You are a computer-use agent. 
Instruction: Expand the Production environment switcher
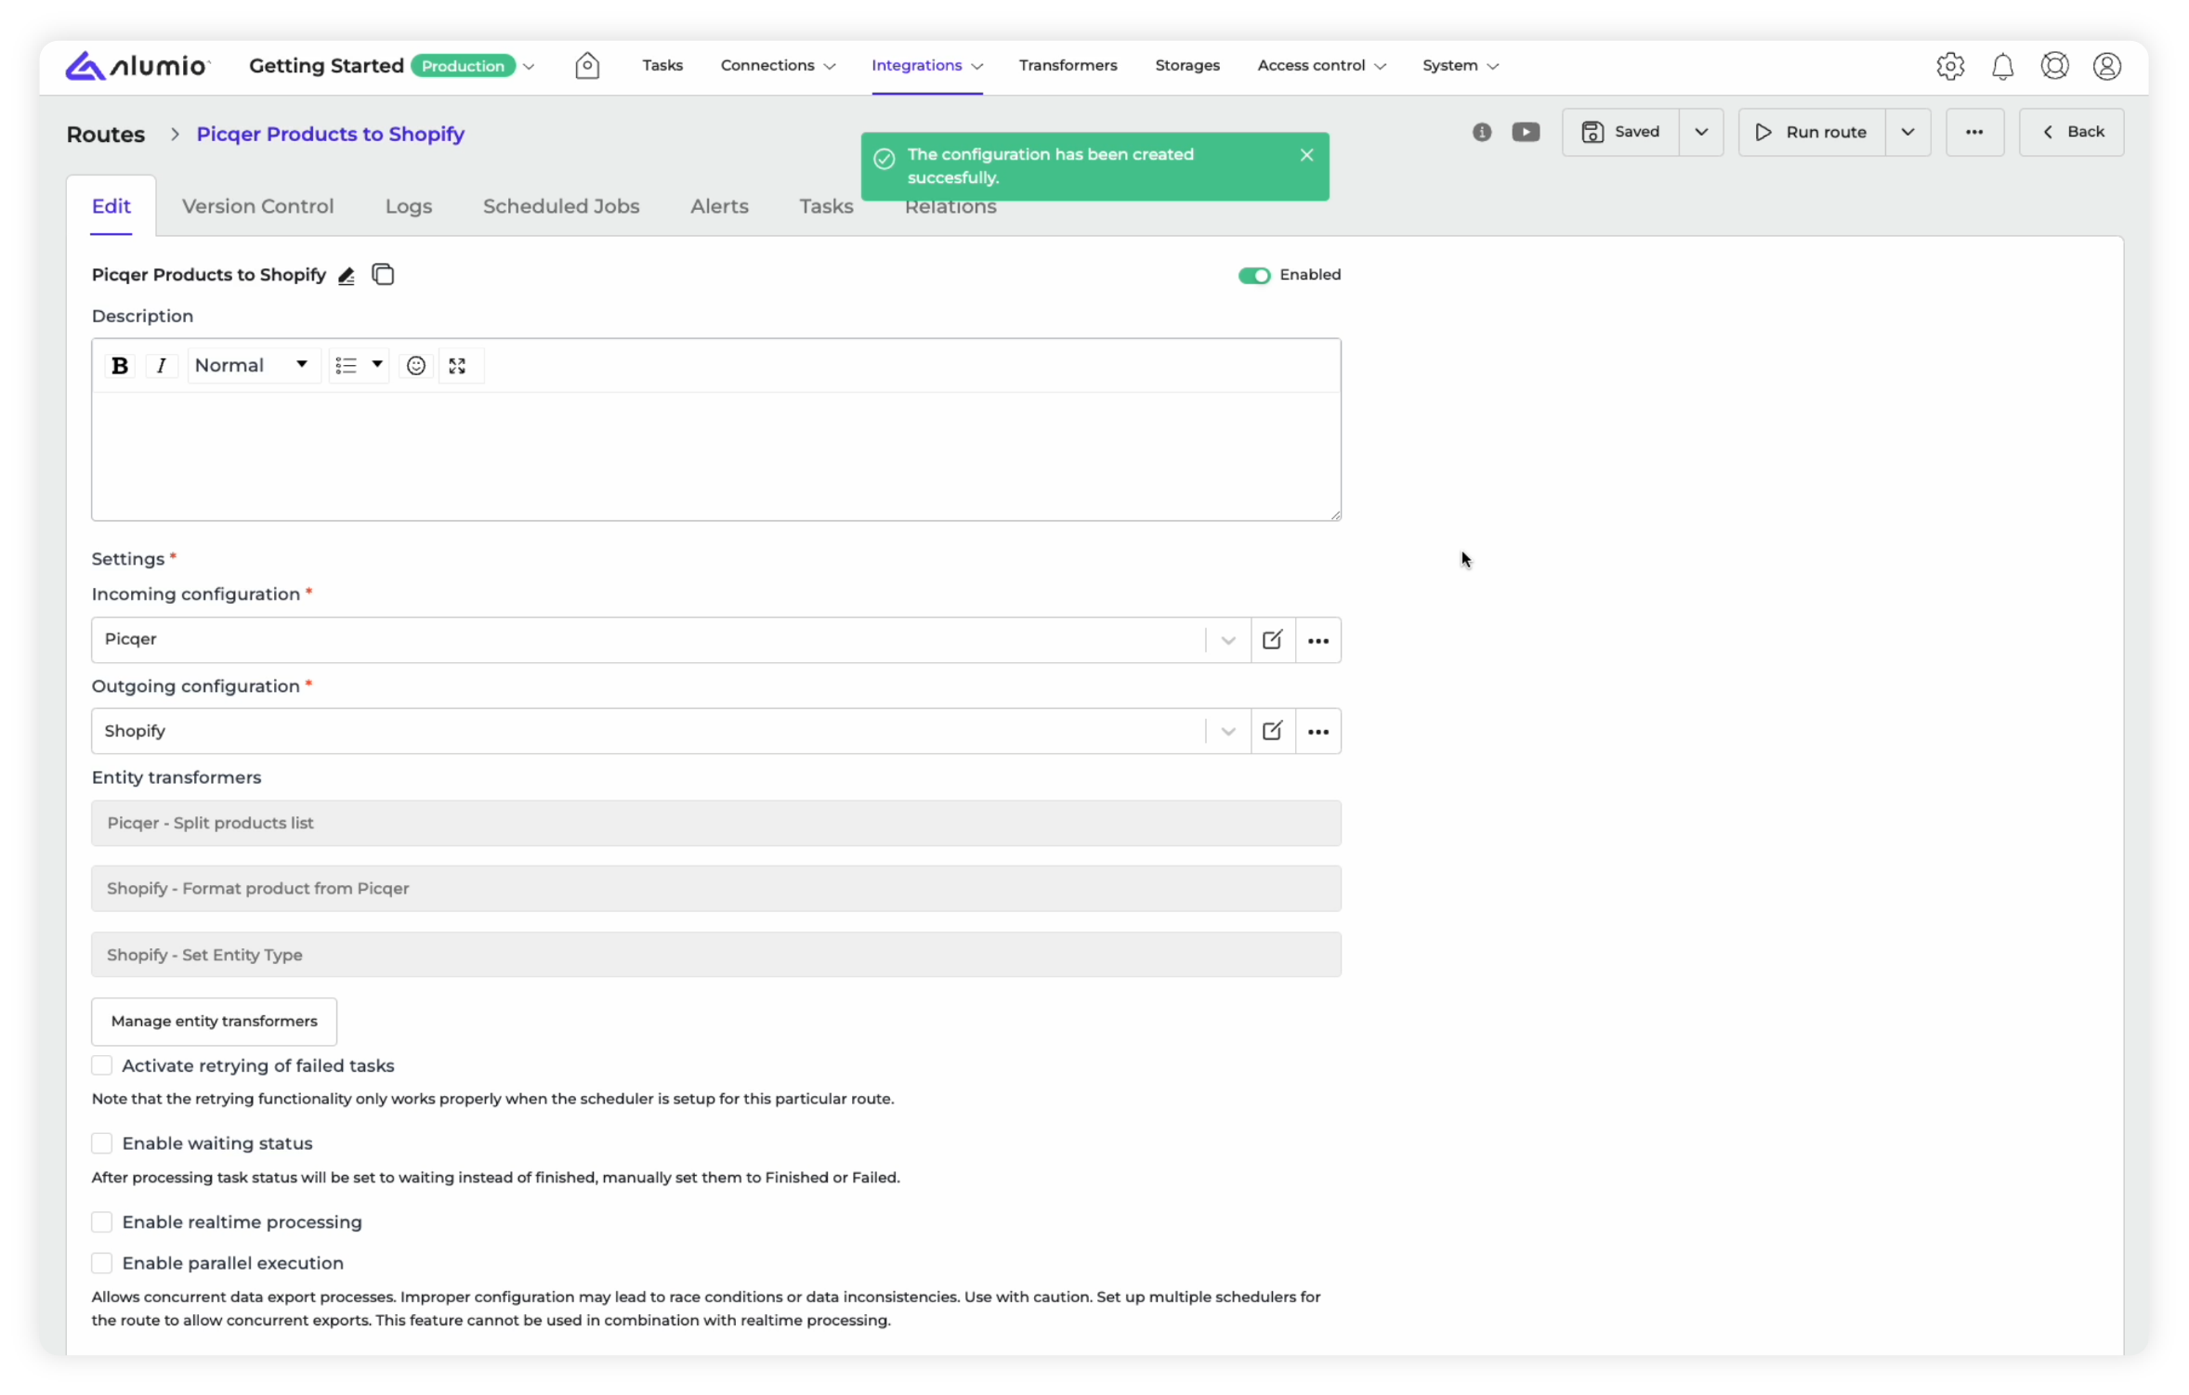529,66
